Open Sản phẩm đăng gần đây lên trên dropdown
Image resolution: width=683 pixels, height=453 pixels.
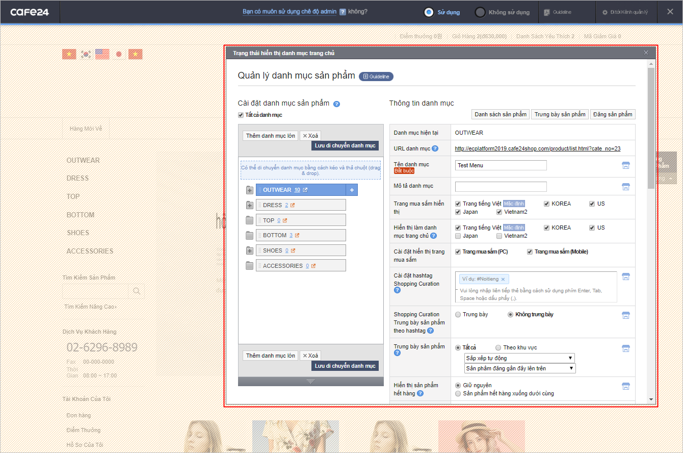click(x=520, y=368)
